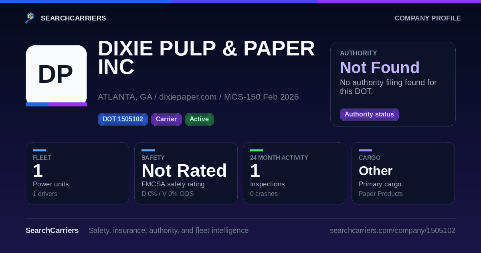Viewport: 481px width, 253px height.
Task: Click the Not Rated safety value
Action: point(184,171)
